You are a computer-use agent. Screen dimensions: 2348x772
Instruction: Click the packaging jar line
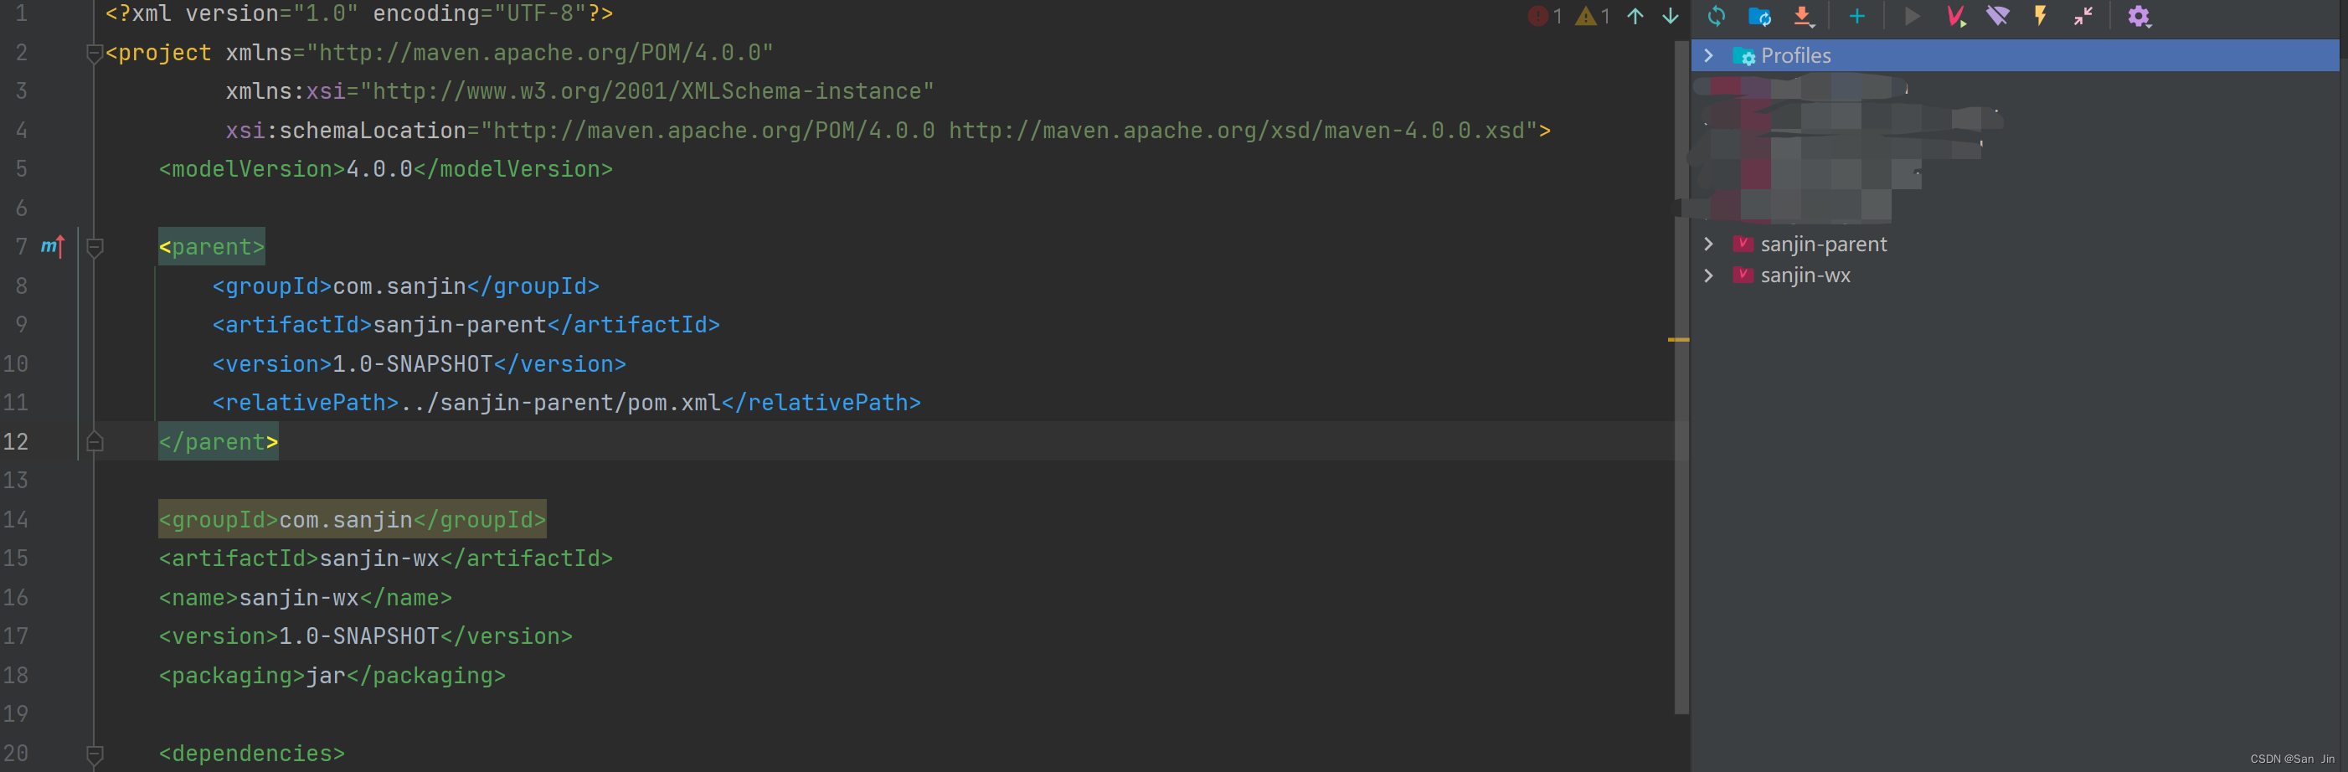332,676
